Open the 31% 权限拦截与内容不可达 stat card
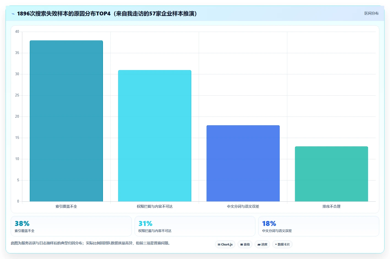The height and width of the screenshot is (259, 390). pyautogui.click(x=195, y=226)
